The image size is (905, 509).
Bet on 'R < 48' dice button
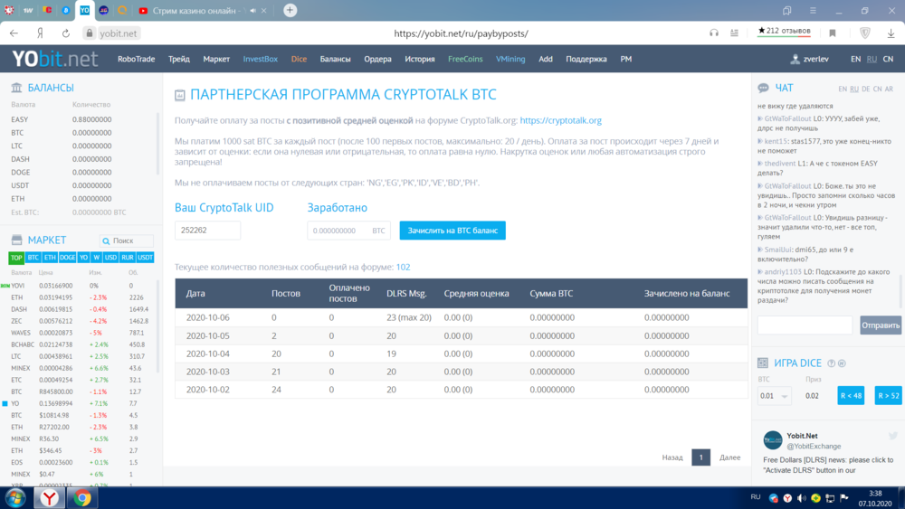[x=851, y=395]
